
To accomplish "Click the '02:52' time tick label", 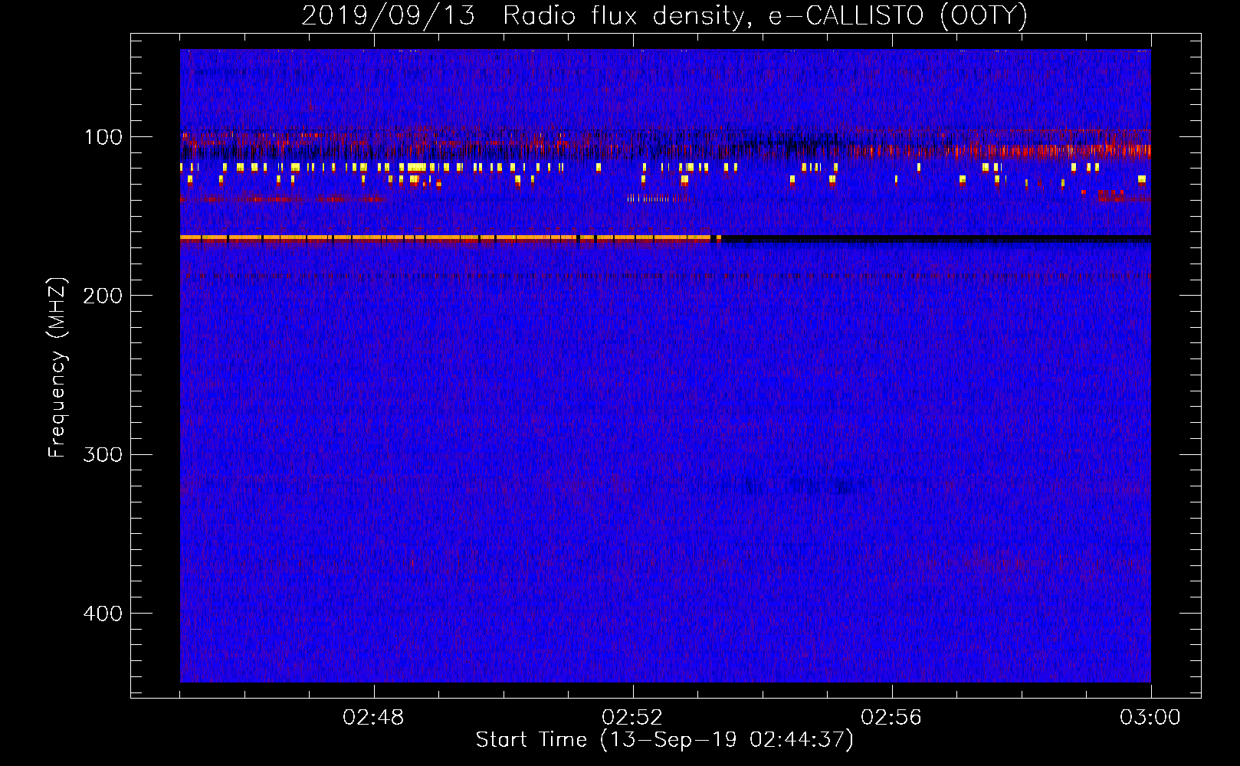I will tap(632, 718).
